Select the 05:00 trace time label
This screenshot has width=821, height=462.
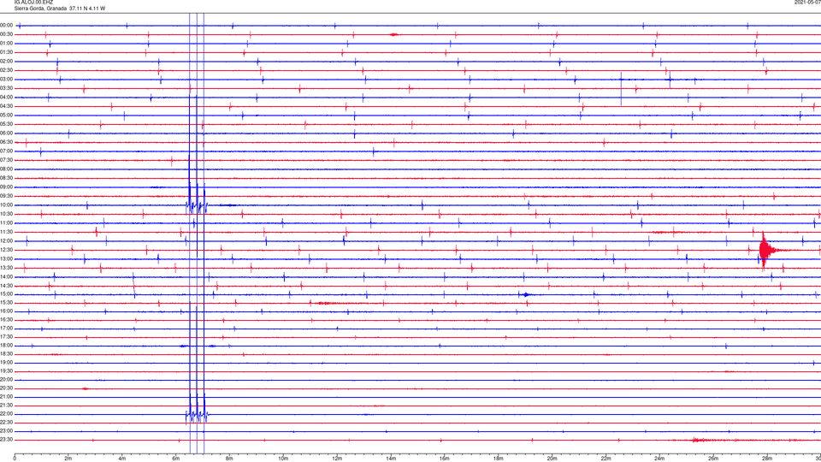(x=7, y=115)
